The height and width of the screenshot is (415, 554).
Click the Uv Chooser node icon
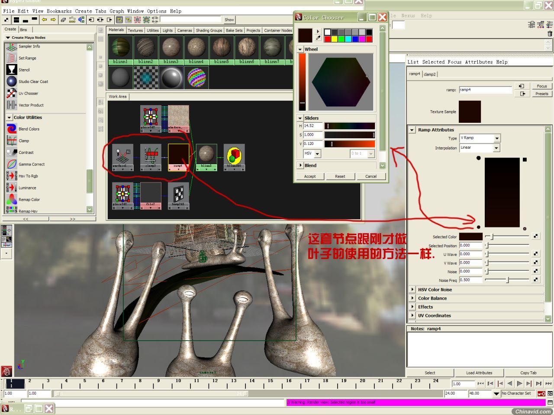pyautogui.click(x=12, y=93)
